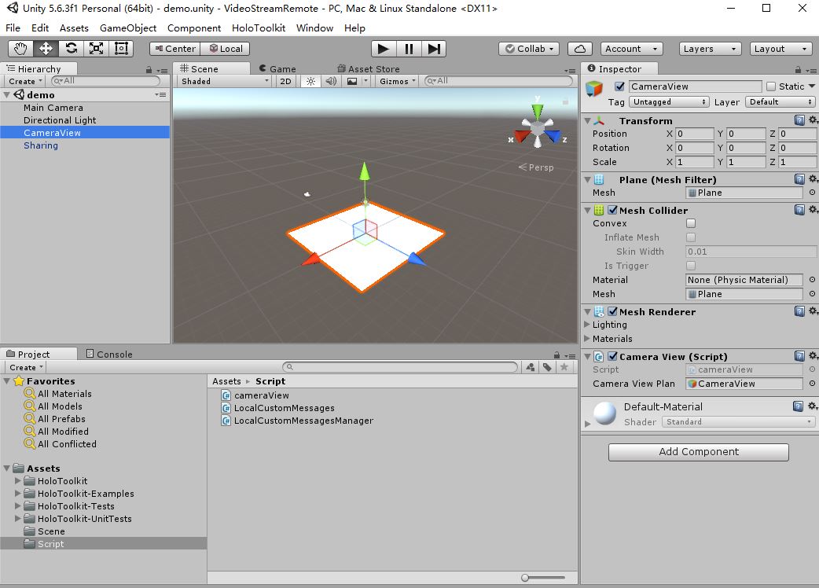The height and width of the screenshot is (588, 819).
Task: Enable the Static checkbox
Action: coord(771,86)
